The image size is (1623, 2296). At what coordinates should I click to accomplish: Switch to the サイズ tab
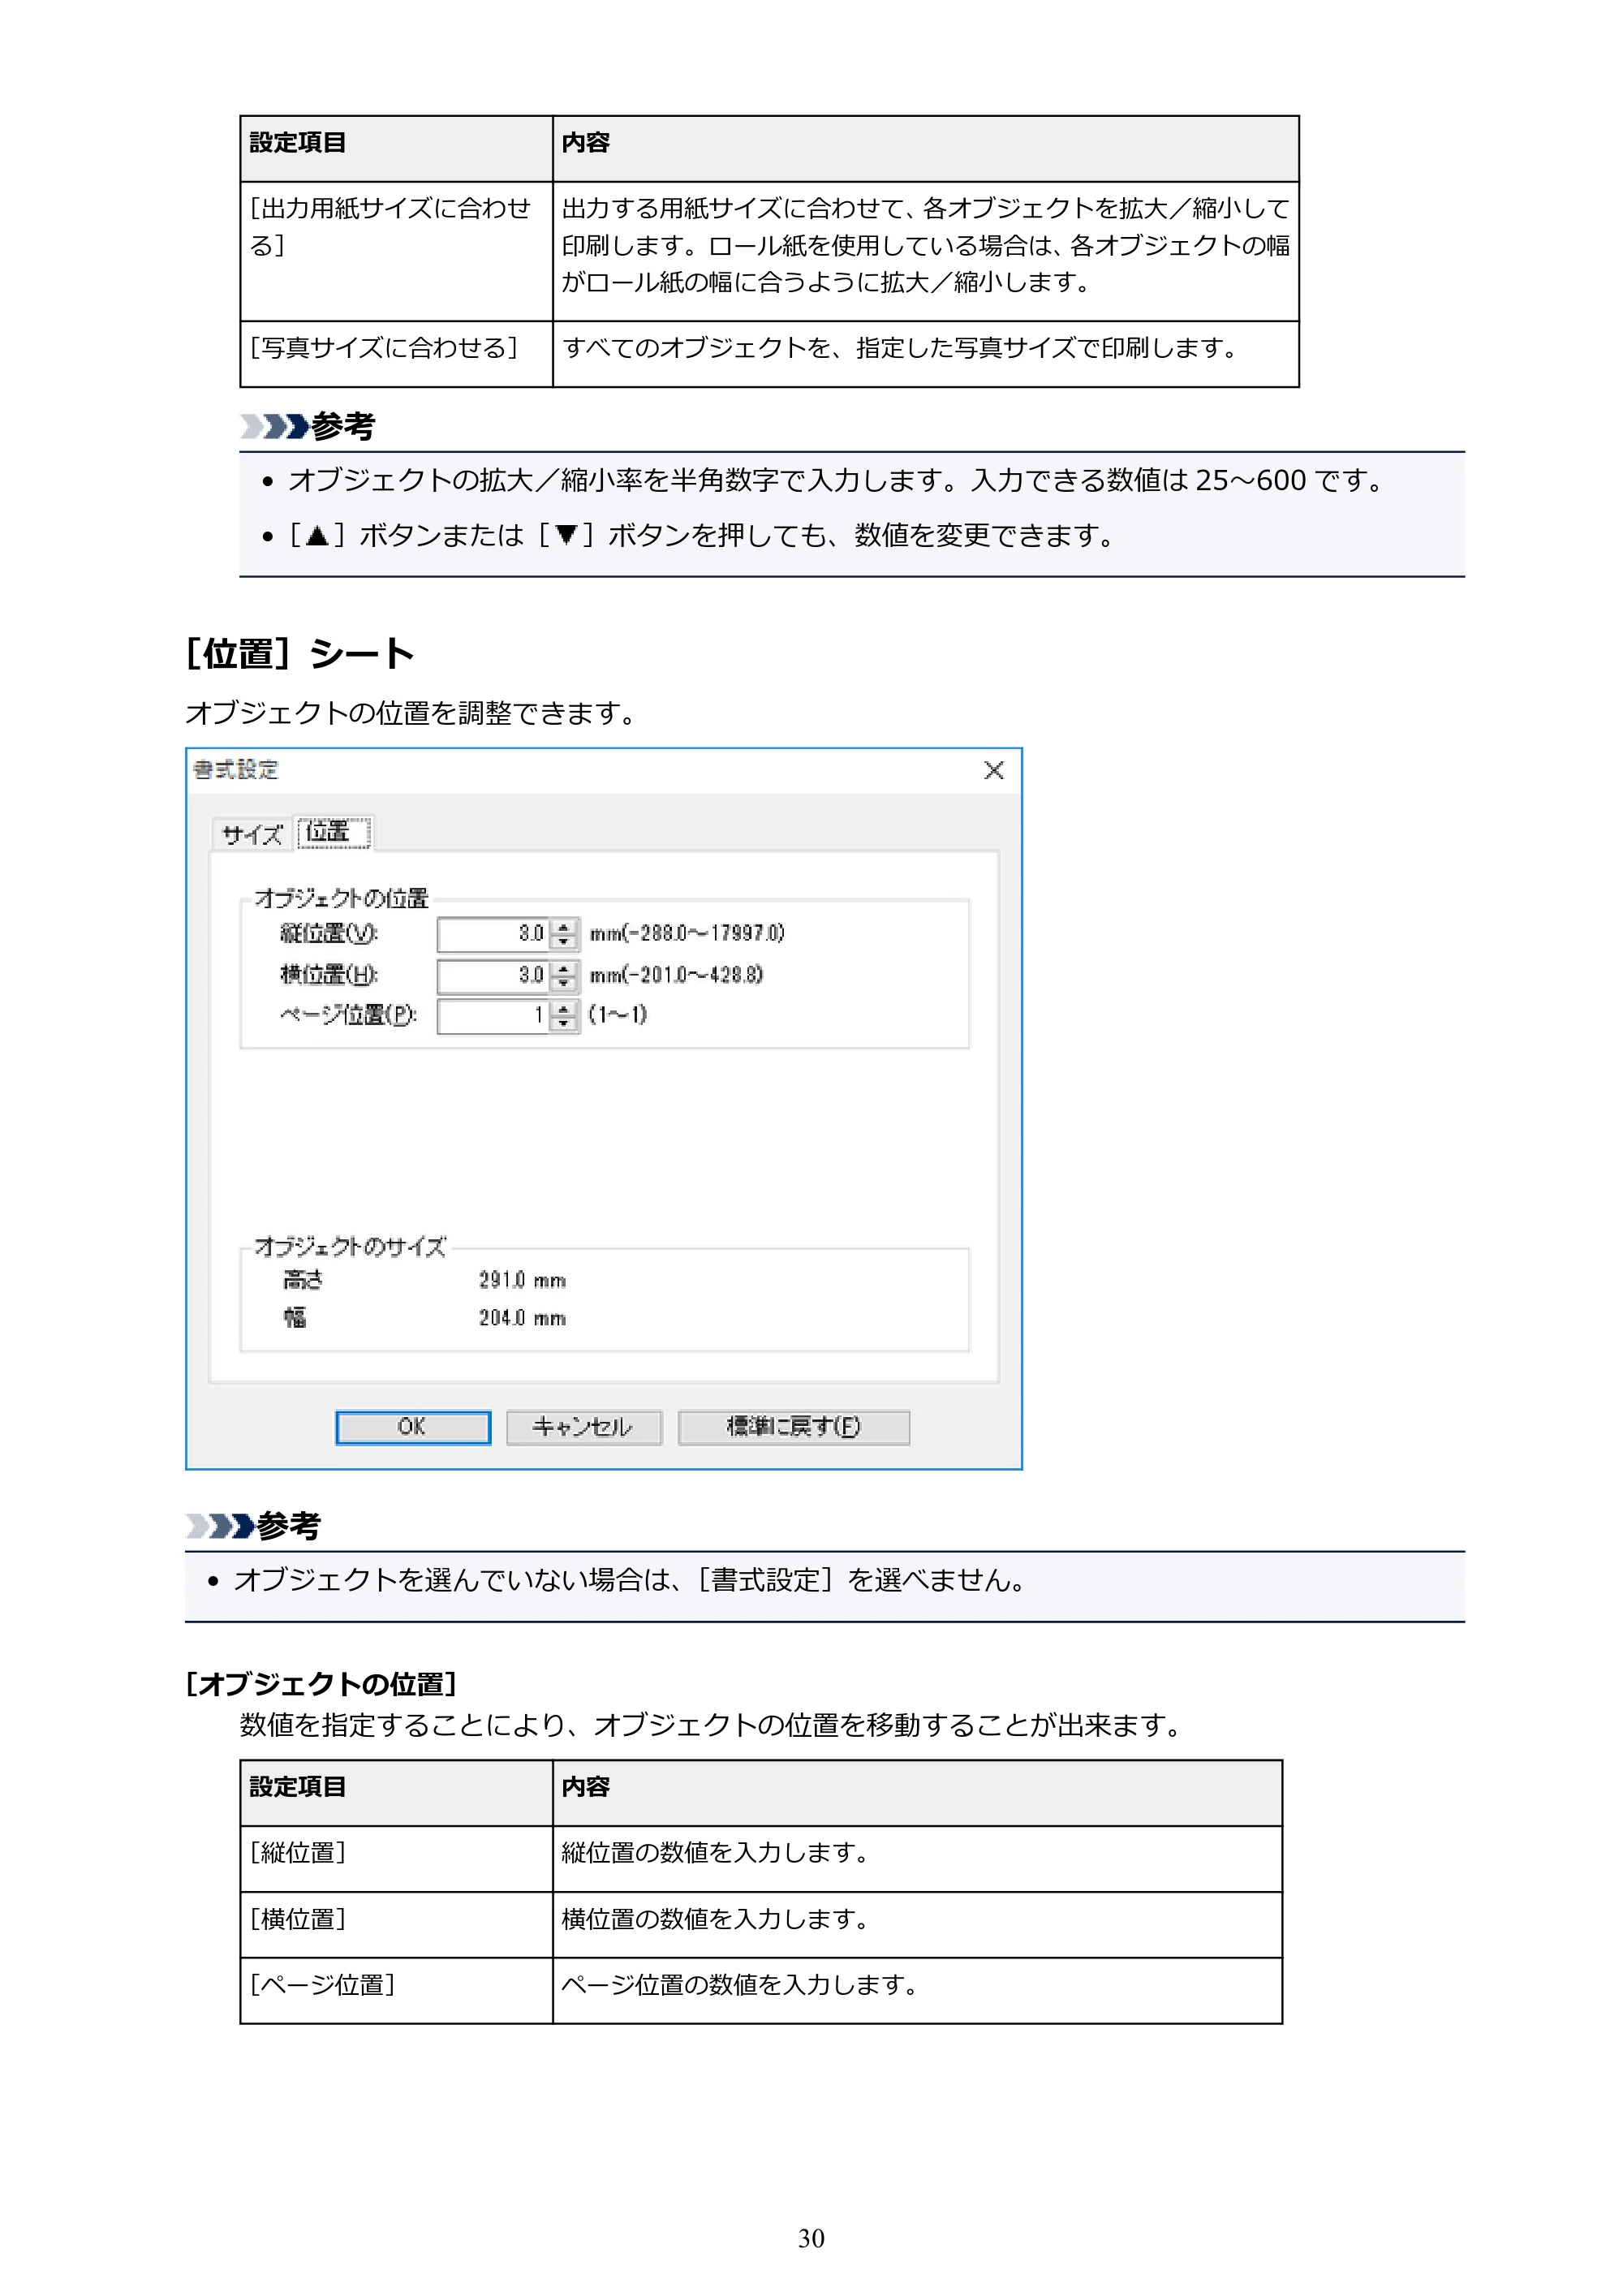(x=252, y=834)
